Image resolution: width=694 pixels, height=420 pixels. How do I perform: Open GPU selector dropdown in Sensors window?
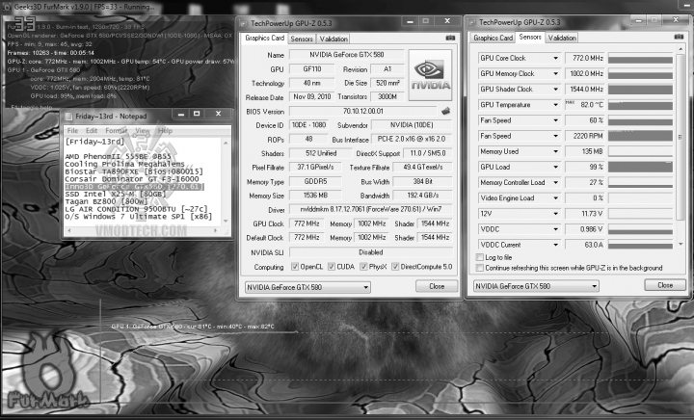[x=594, y=286]
